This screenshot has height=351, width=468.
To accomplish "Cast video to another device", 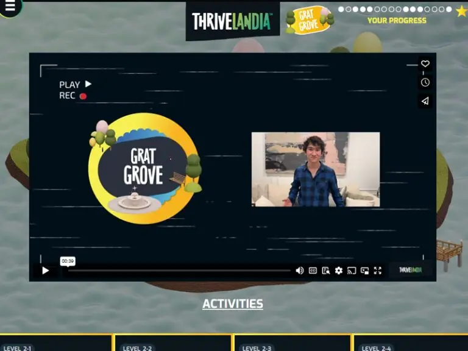I will pos(352,271).
